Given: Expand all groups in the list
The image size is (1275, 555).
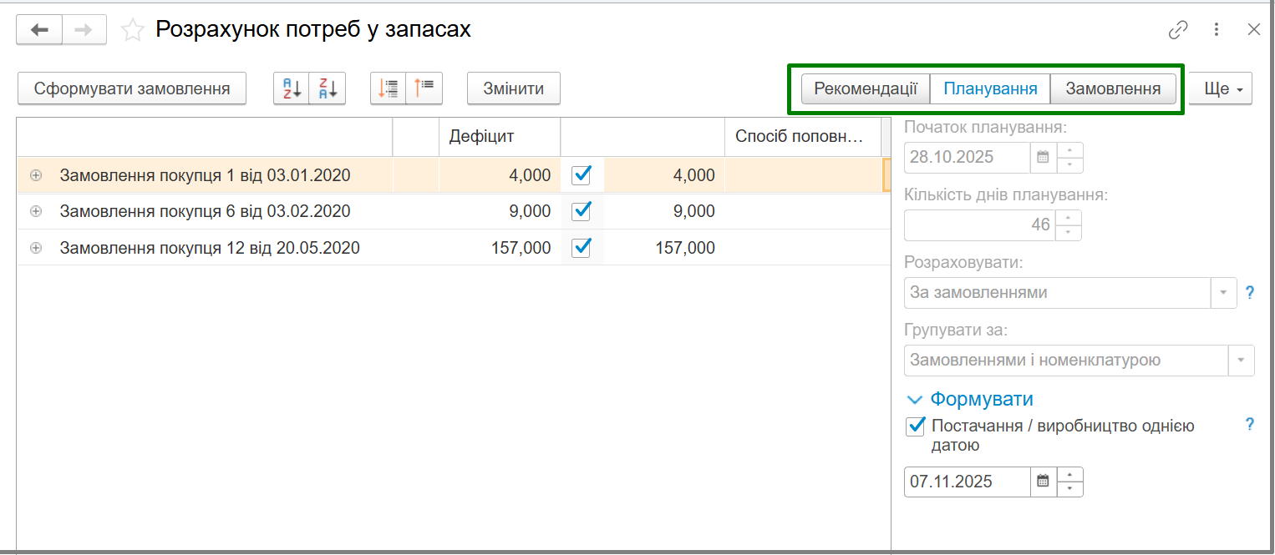Looking at the screenshot, I should [x=389, y=88].
